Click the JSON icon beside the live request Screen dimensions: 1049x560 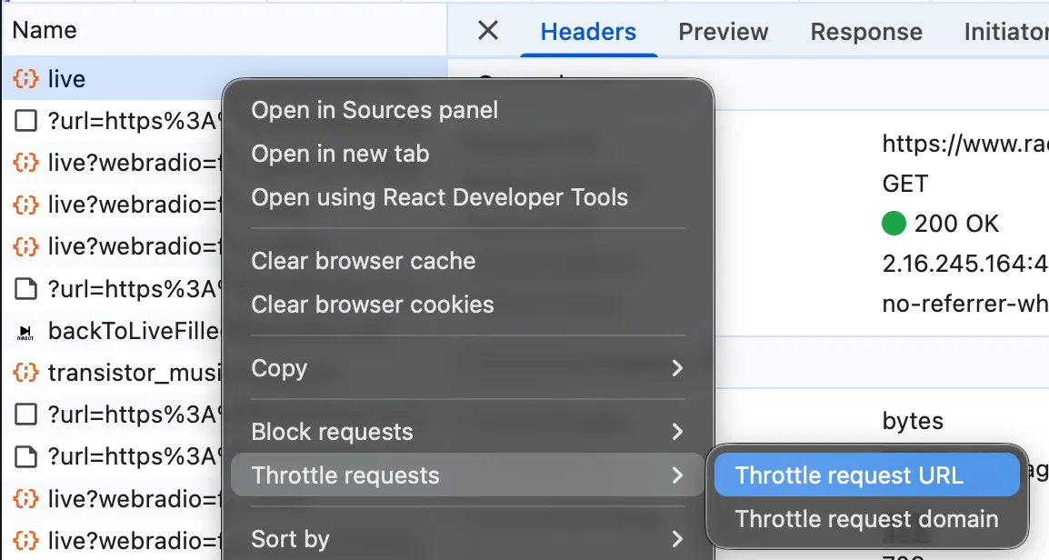tap(25, 79)
